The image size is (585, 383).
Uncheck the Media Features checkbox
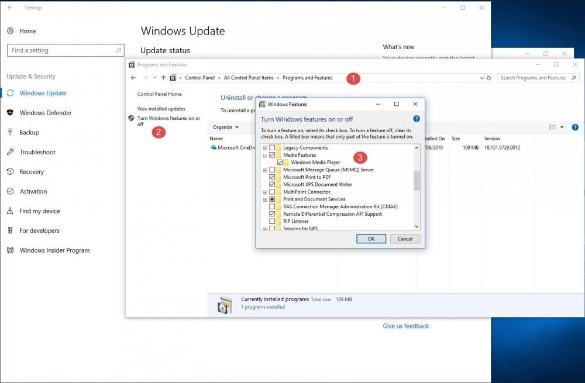tap(272, 155)
